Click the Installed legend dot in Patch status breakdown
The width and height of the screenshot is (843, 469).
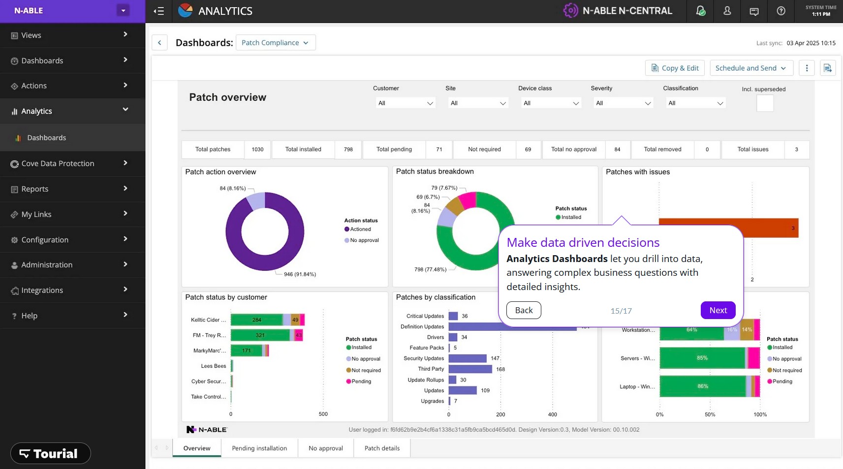pos(558,217)
